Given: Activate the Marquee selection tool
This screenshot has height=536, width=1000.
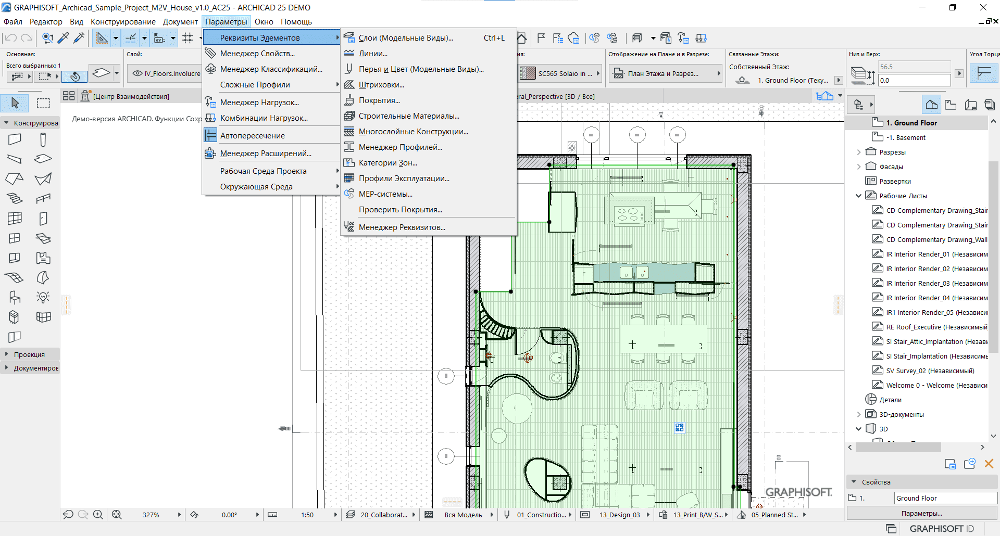Looking at the screenshot, I should click(x=43, y=103).
